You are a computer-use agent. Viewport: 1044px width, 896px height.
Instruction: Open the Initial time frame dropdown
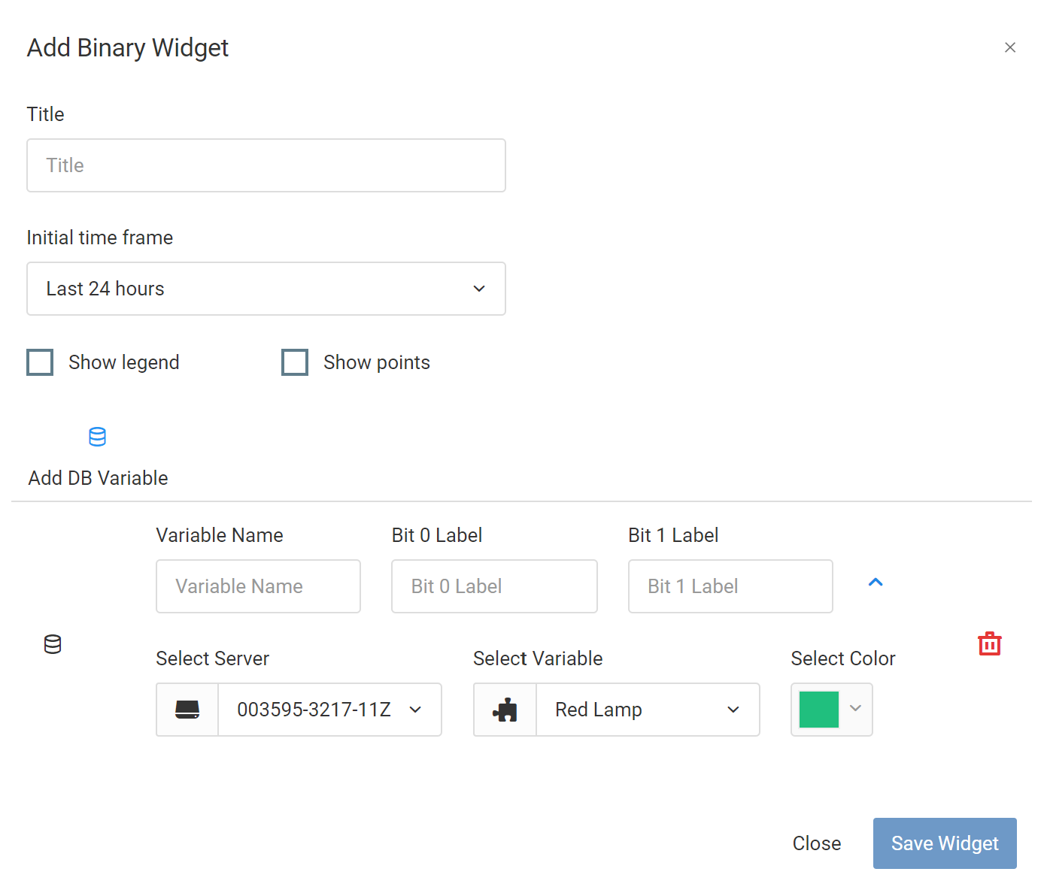coord(266,289)
